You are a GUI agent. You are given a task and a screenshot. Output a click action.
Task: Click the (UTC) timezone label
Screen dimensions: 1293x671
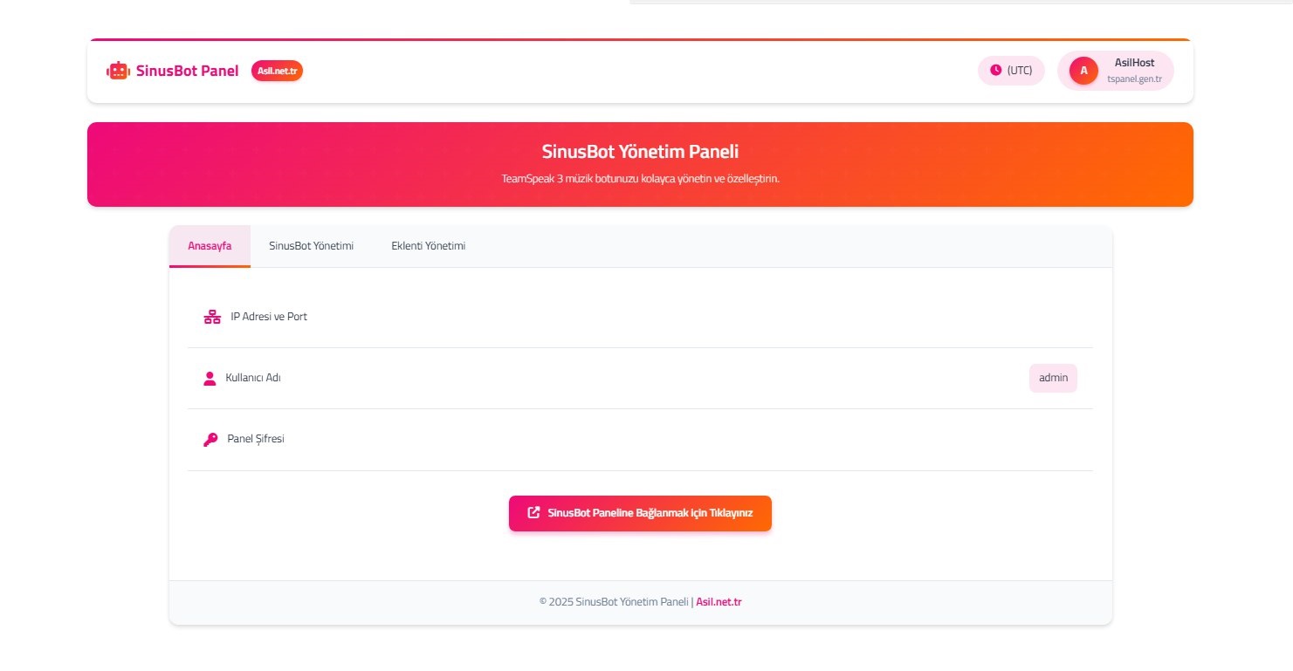pos(1019,71)
